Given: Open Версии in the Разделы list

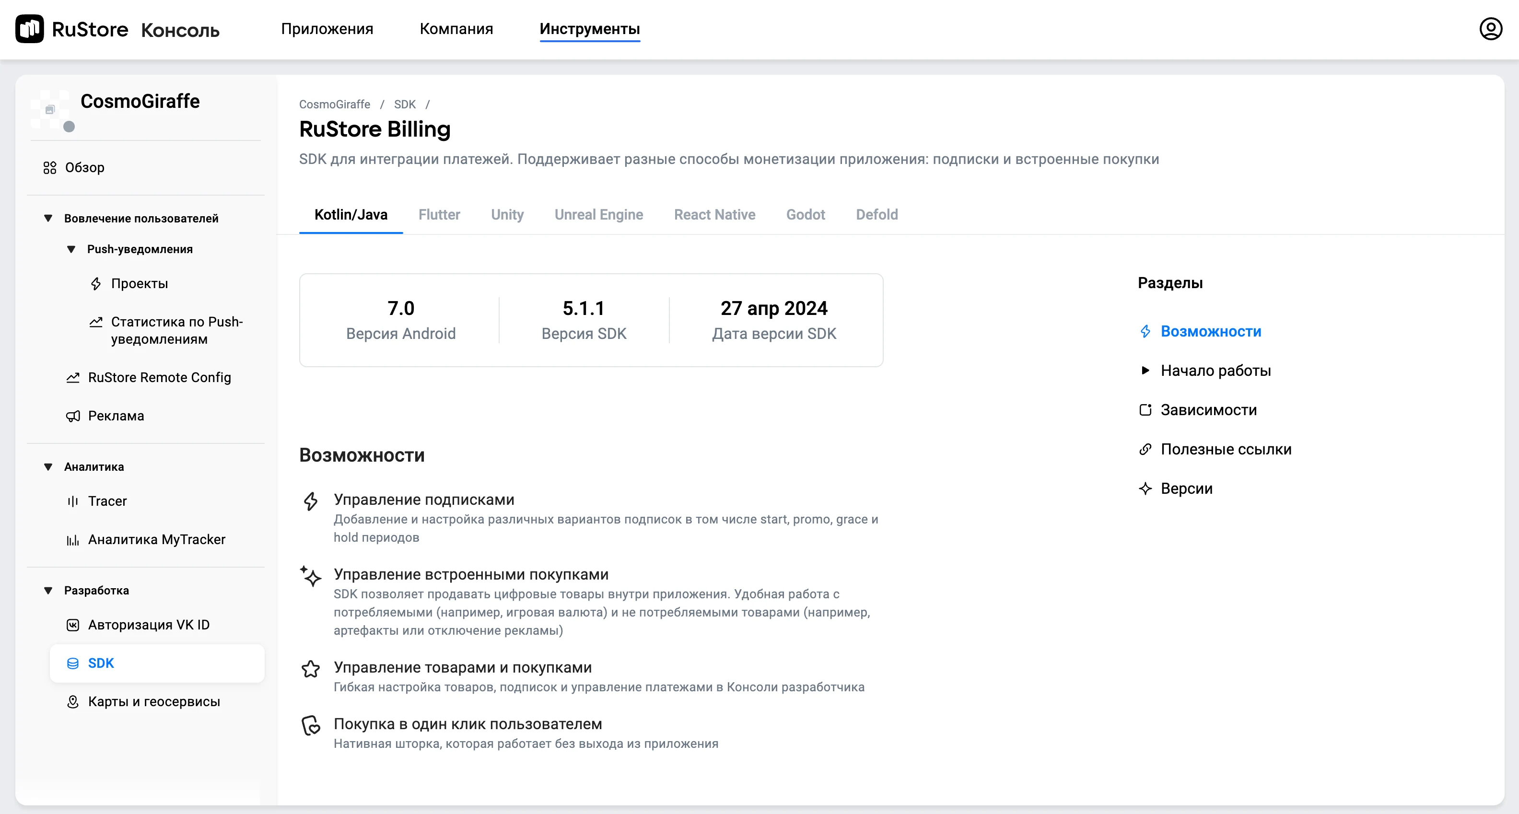Looking at the screenshot, I should (x=1186, y=488).
